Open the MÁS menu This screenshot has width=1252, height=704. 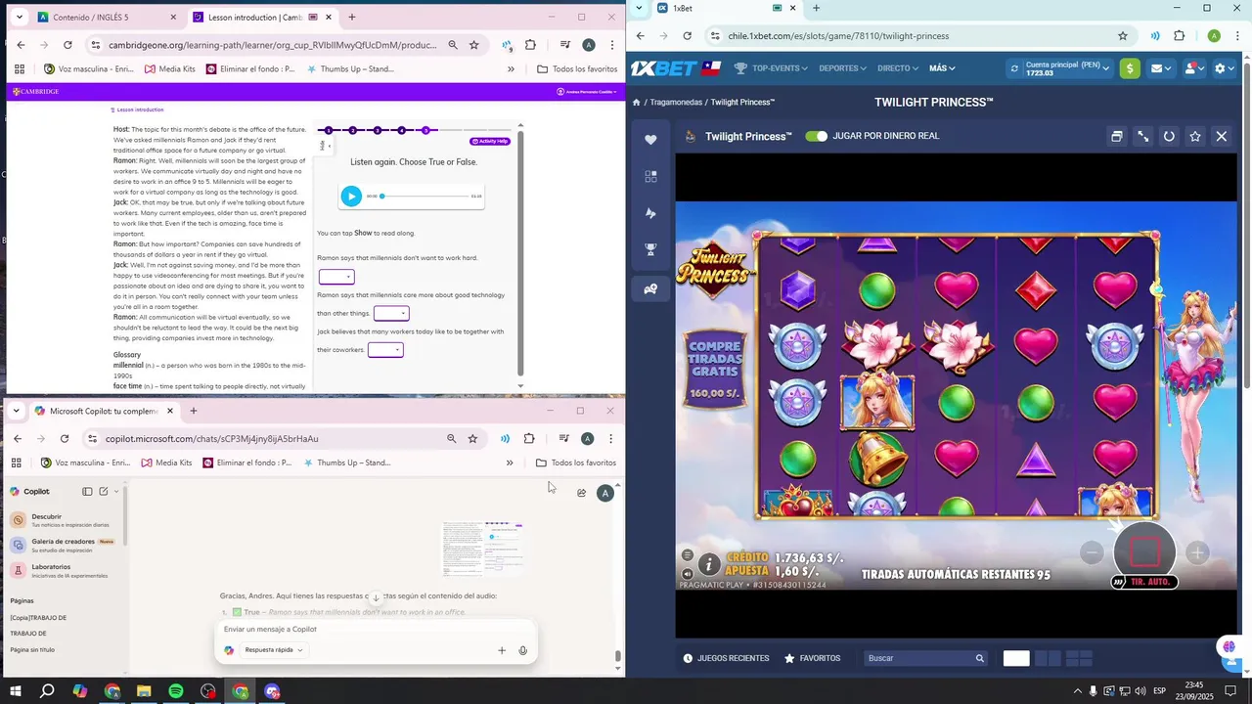(x=942, y=68)
